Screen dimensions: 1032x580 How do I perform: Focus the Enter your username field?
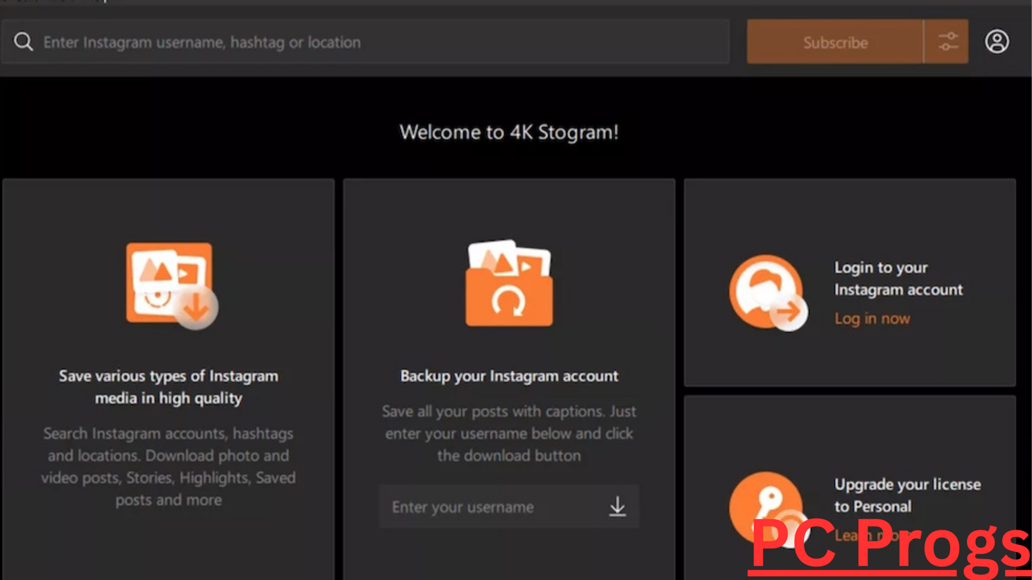pyautogui.click(x=509, y=507)
